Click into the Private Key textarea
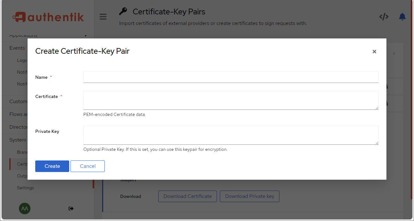 click(231, 135)
